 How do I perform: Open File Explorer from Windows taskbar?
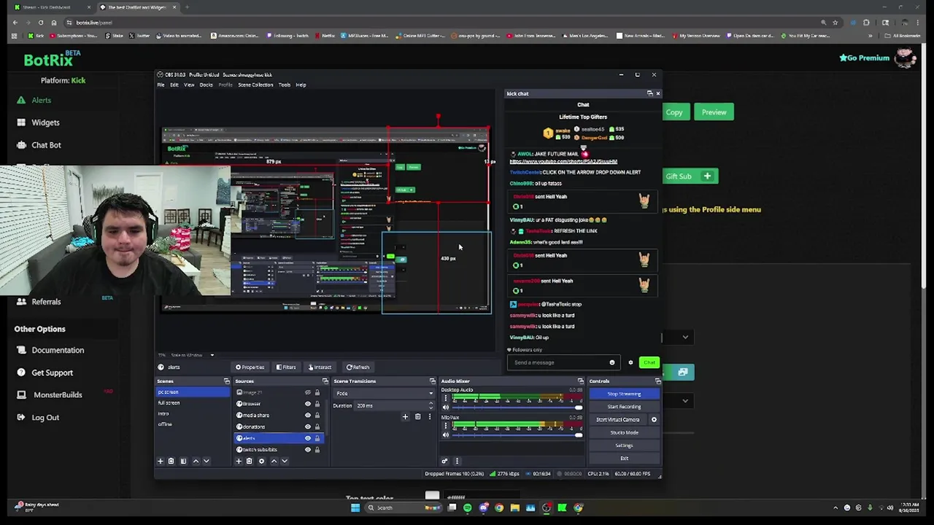515,508
